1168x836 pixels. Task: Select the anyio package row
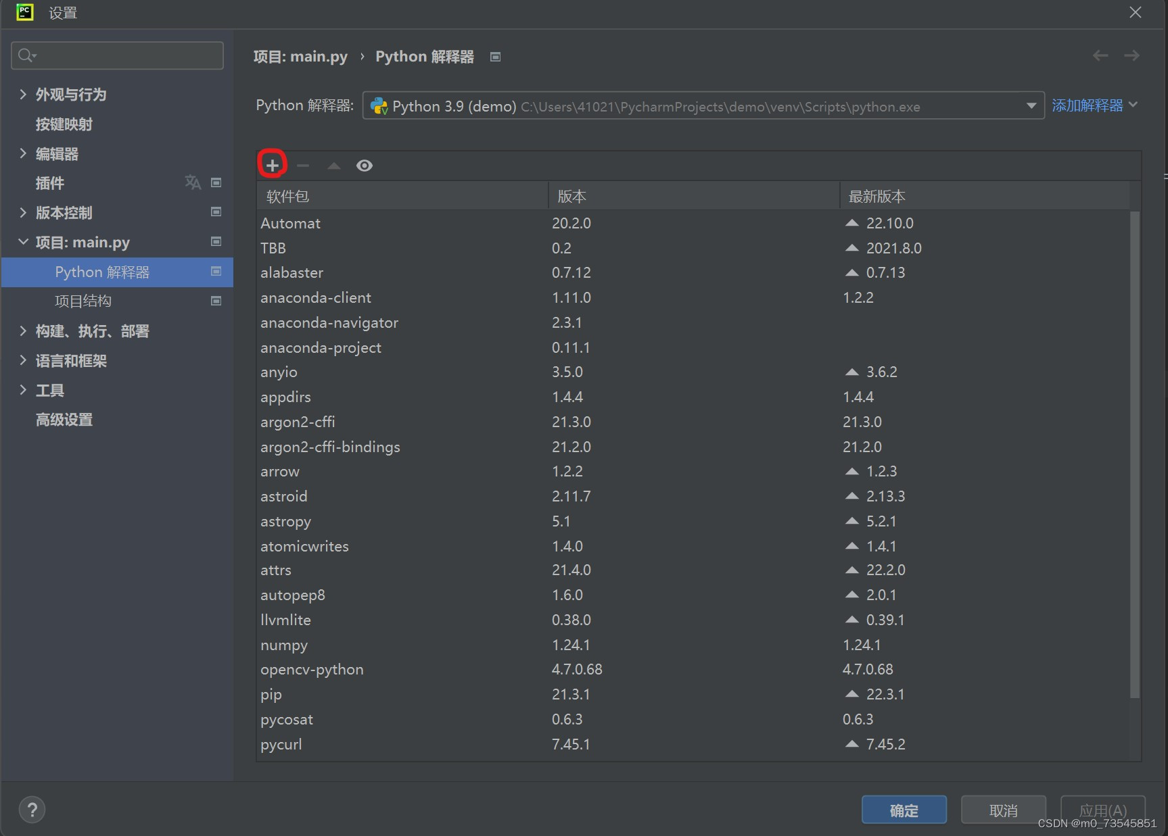pos(693,372)
